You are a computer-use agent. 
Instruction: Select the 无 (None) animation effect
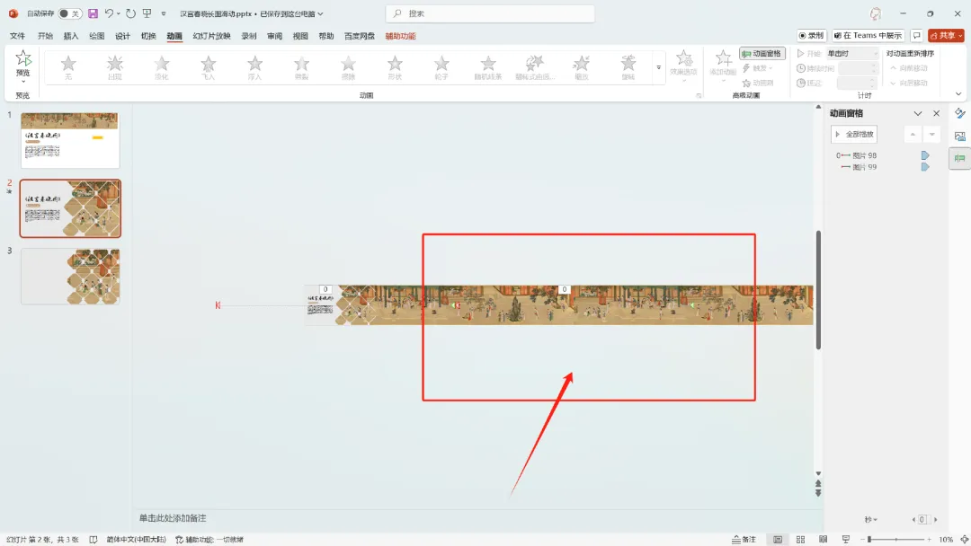[68, 66]
